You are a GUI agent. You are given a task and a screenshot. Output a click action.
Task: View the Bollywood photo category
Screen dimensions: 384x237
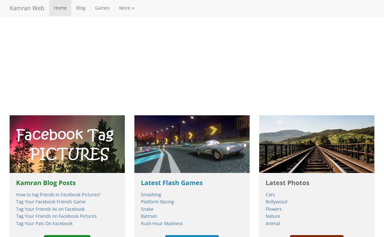click(x=276, y=202)
